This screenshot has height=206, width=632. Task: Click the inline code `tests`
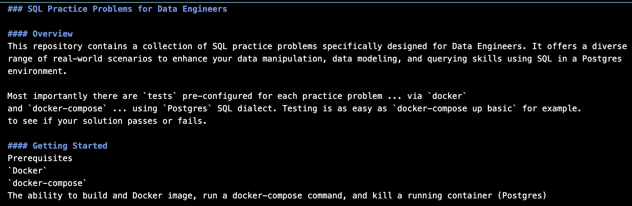coord(160,96)
